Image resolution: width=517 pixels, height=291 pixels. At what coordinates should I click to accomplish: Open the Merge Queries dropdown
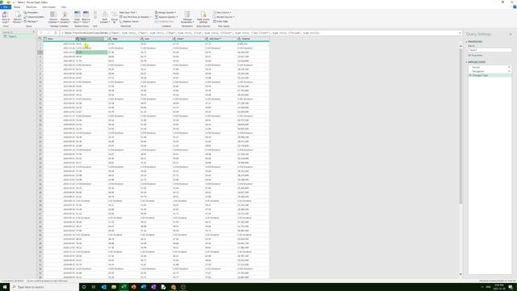[166, 13]
